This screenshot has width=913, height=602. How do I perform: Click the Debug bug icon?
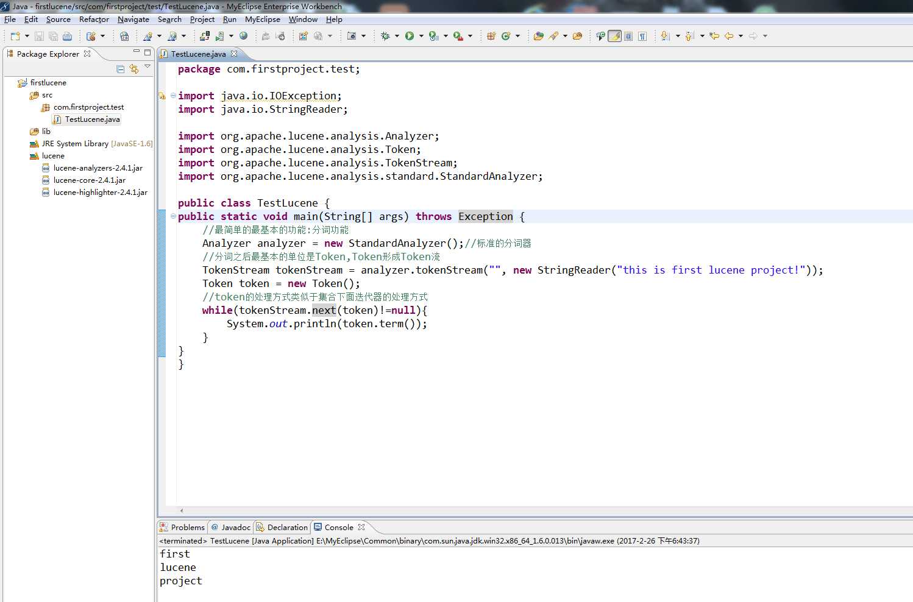click(385, 36)
